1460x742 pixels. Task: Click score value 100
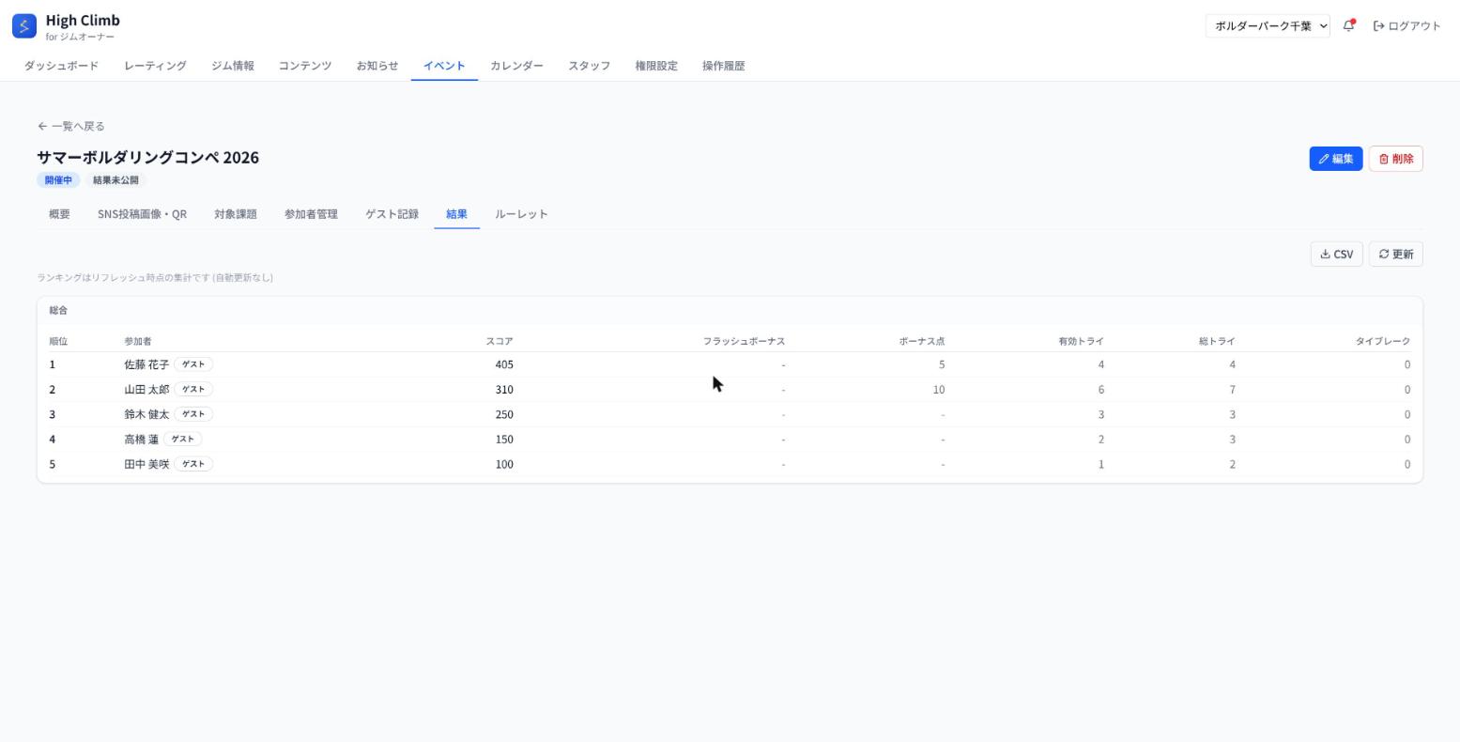504,464
